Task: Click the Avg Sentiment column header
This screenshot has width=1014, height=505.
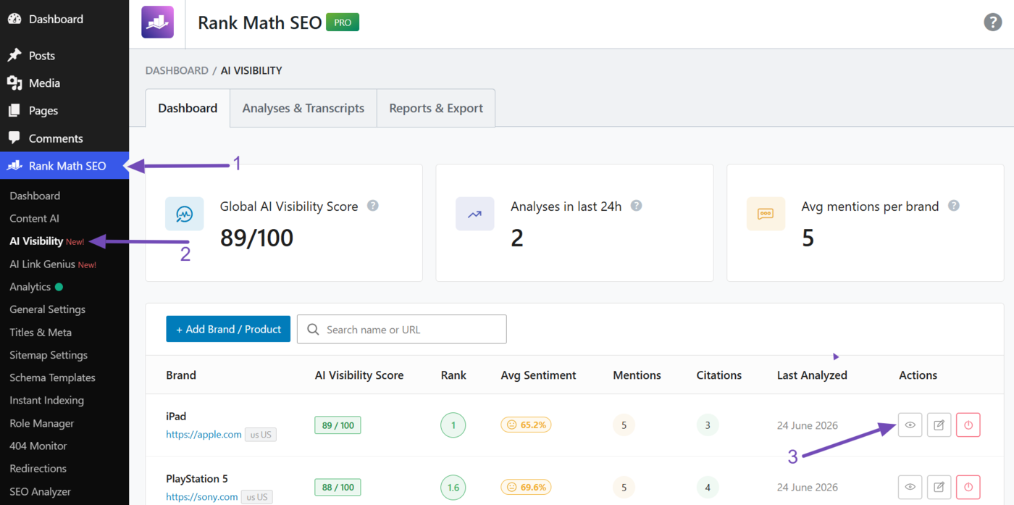Action: pyautogui.click(x=538, y=375)
